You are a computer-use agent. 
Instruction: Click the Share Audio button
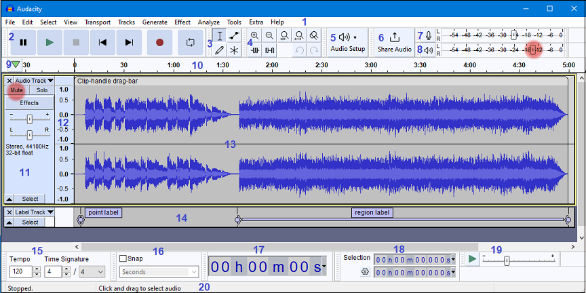(x=394, y=43)
